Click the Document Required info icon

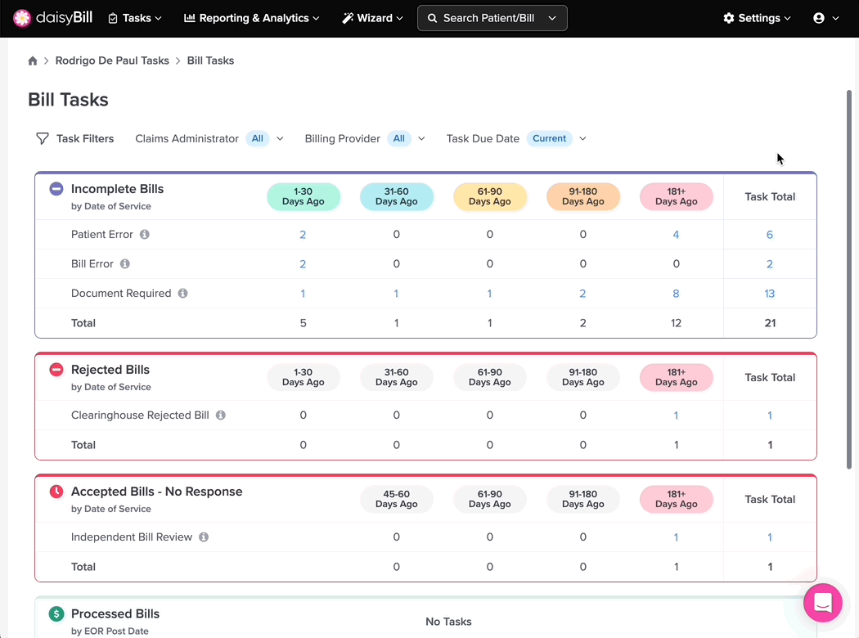coord(183,294)
